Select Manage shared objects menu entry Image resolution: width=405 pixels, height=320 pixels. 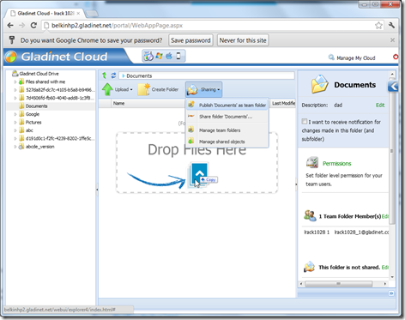pos(227,142)
